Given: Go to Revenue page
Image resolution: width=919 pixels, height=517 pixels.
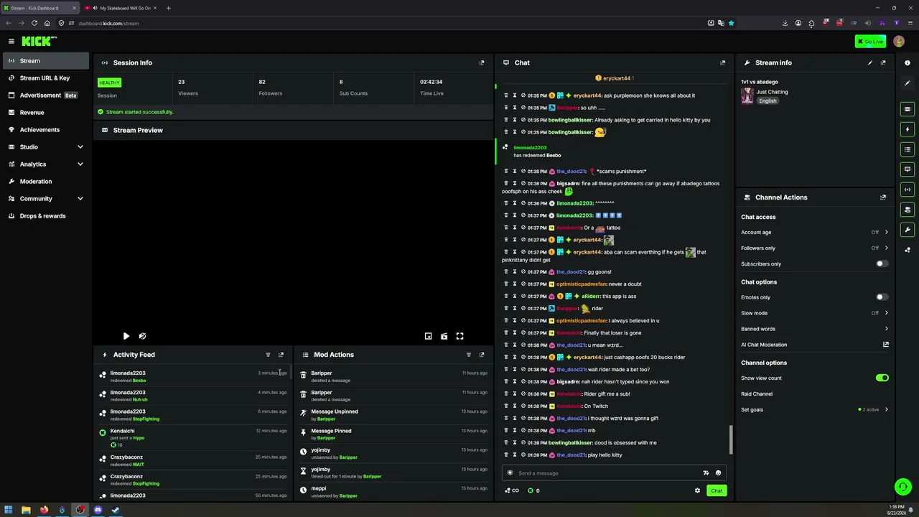Looking at the screenshot, I should [46, 113].
